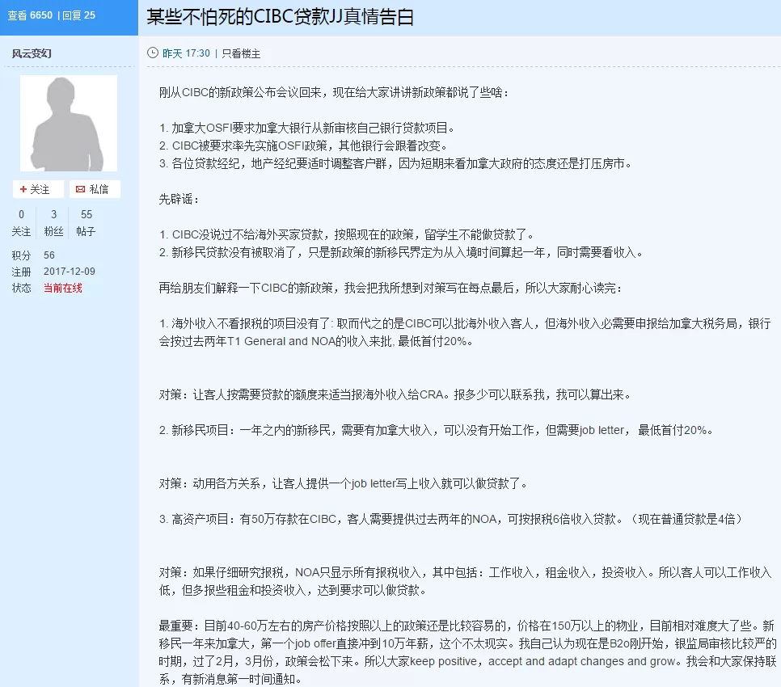This screenshot has width=781, height=687.
Task: Follow the user with 关注 button
Action: click(38, 189)
